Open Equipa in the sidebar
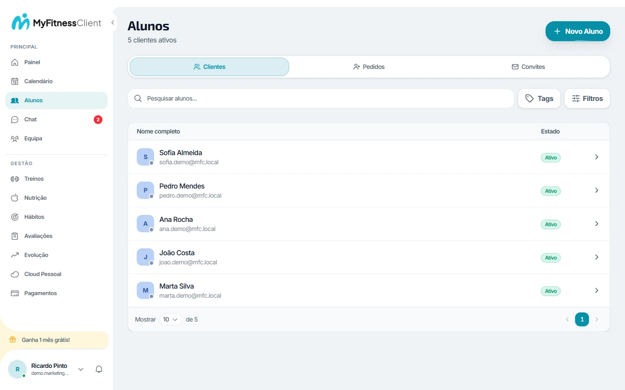This screenshot has width=625, height=390. pos(56,139)
